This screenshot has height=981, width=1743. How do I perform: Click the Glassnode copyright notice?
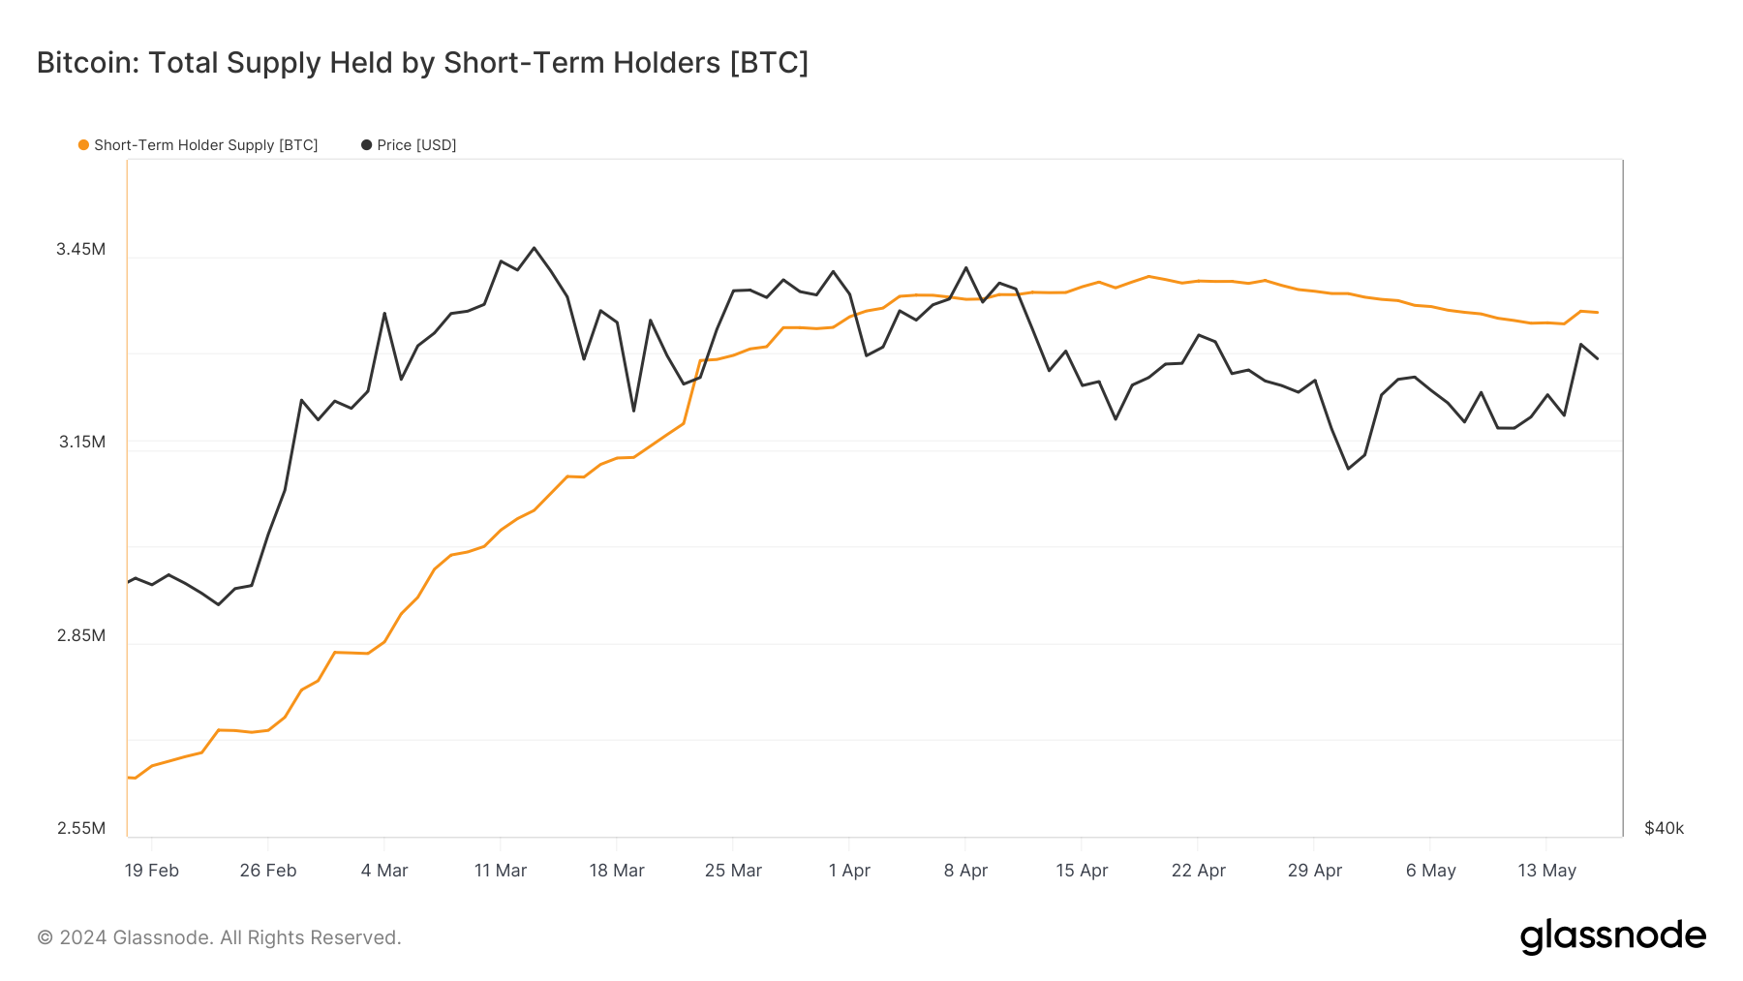(x=219, y=937)
